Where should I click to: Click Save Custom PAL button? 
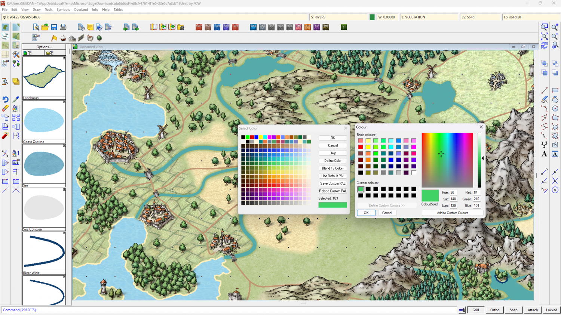point(333,183)
